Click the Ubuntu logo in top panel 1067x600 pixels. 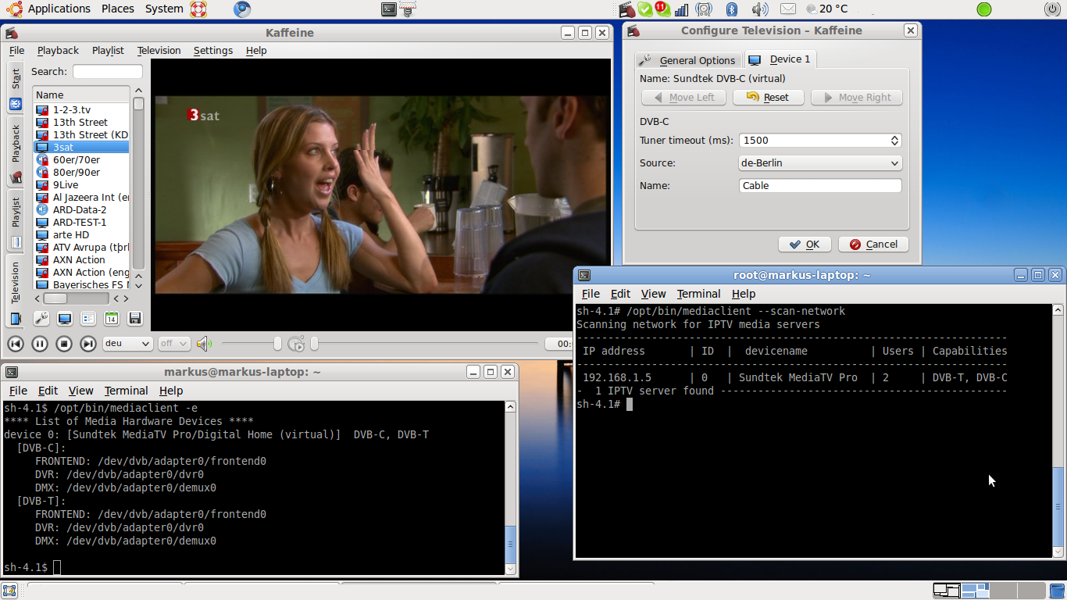12,9
